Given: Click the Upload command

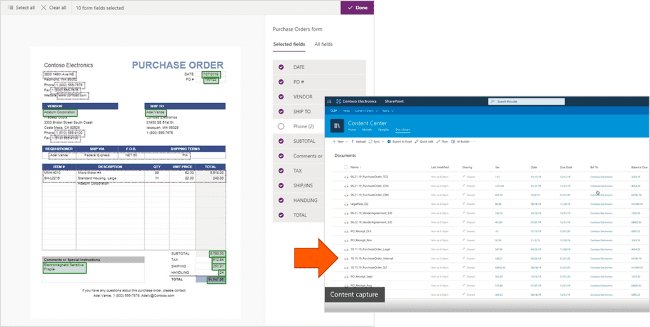Looking at the screenshot, I should (359, 142).
